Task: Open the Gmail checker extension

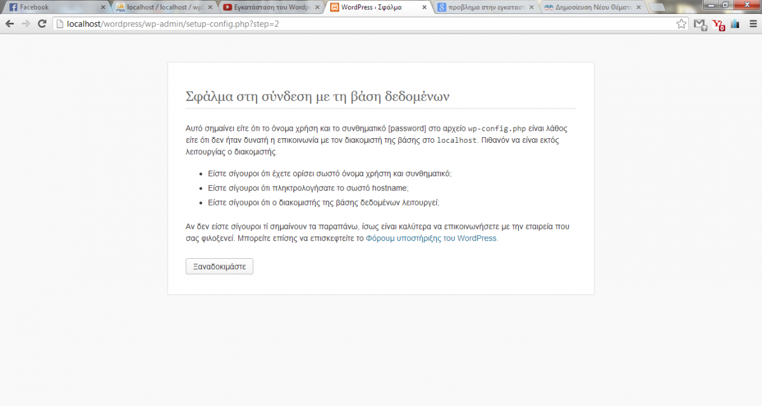Action: (700, 24)
